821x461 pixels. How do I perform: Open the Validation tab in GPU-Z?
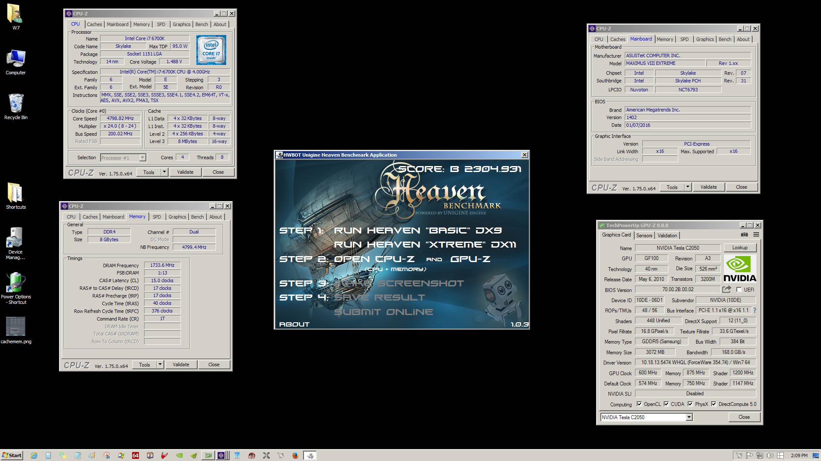pos(667,236)
